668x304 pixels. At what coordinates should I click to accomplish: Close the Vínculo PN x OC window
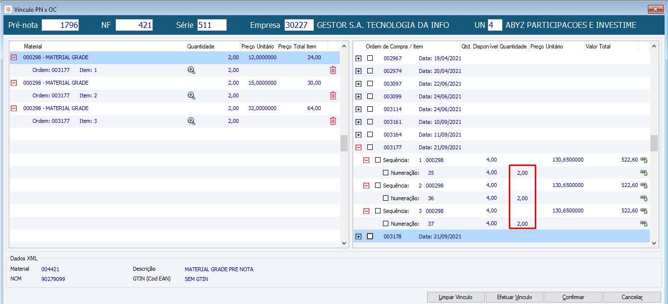click(x=655, y=9)
